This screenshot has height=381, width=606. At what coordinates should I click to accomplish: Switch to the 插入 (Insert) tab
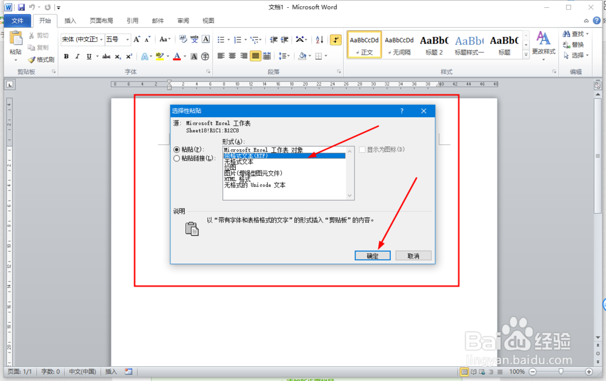pos(70,21)
